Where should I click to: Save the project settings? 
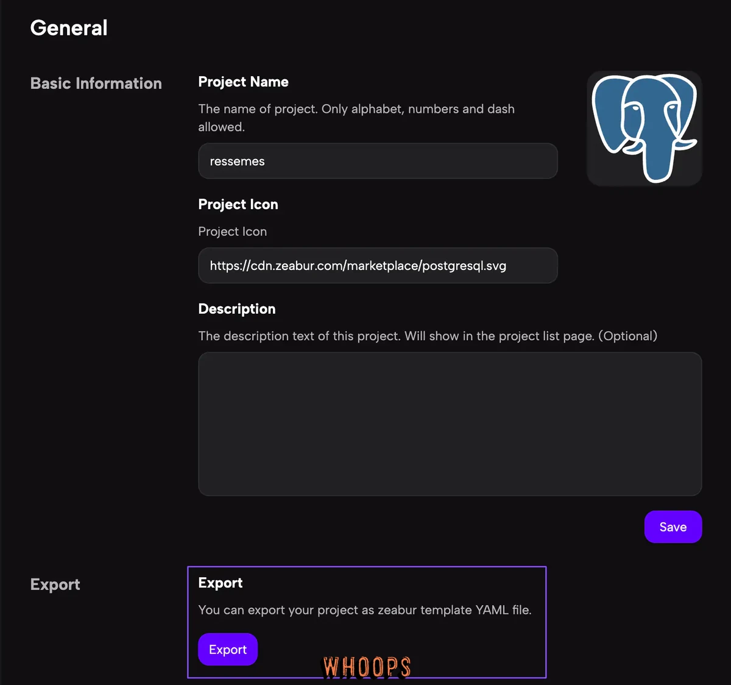(x=673, y=527)
